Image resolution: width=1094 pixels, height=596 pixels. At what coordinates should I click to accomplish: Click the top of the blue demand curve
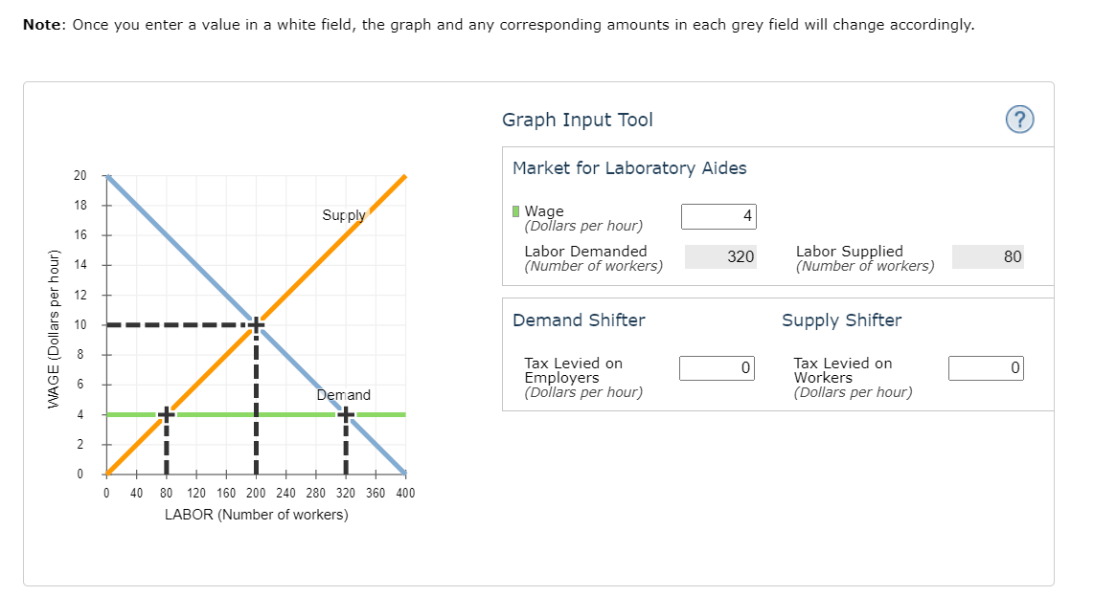110,180
